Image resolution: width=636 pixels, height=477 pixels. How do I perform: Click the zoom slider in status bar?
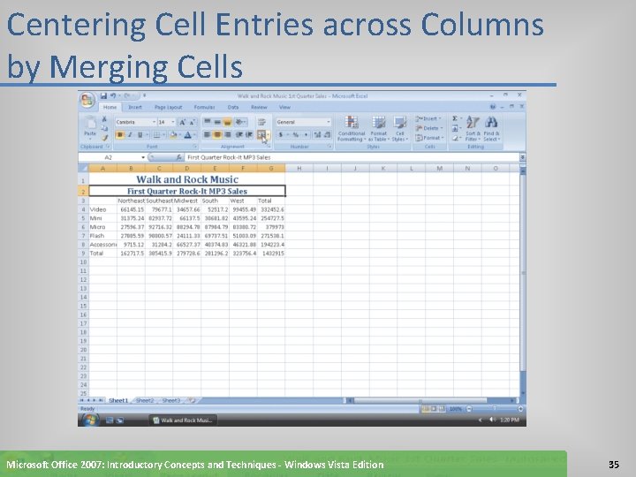coord(495,408)
